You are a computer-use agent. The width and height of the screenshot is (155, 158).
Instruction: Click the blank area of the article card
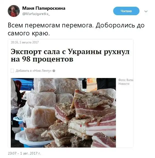click(x=124, y=116)
